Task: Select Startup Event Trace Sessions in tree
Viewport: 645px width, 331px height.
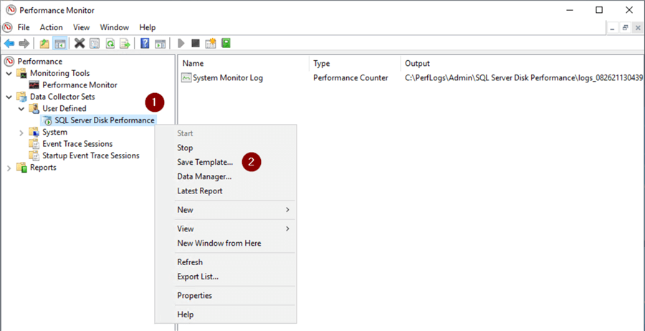Action: click(91, 155)
